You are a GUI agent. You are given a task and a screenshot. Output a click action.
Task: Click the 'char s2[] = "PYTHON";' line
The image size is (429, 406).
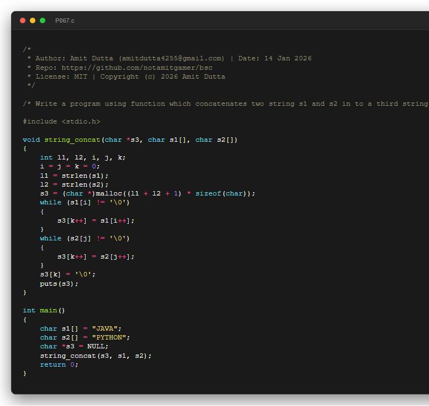coord(85,338)
